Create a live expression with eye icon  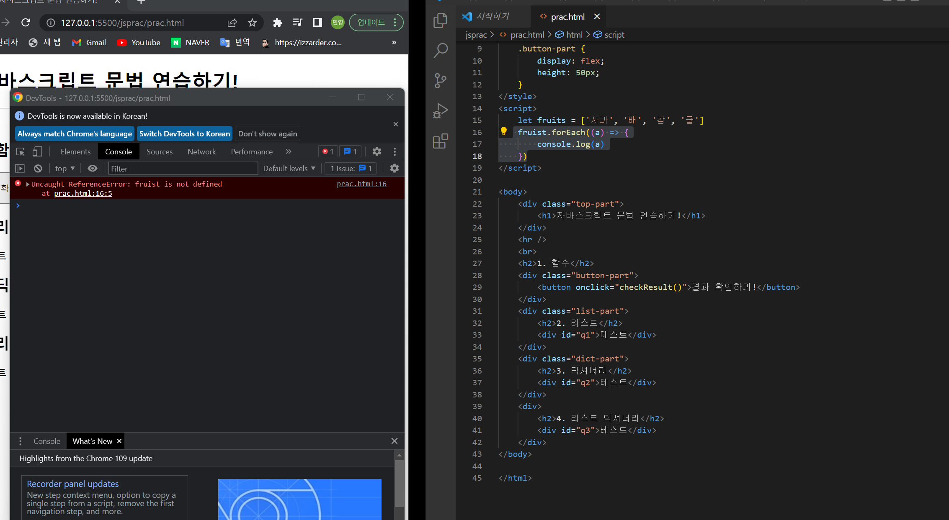click(x=93, y=169)
